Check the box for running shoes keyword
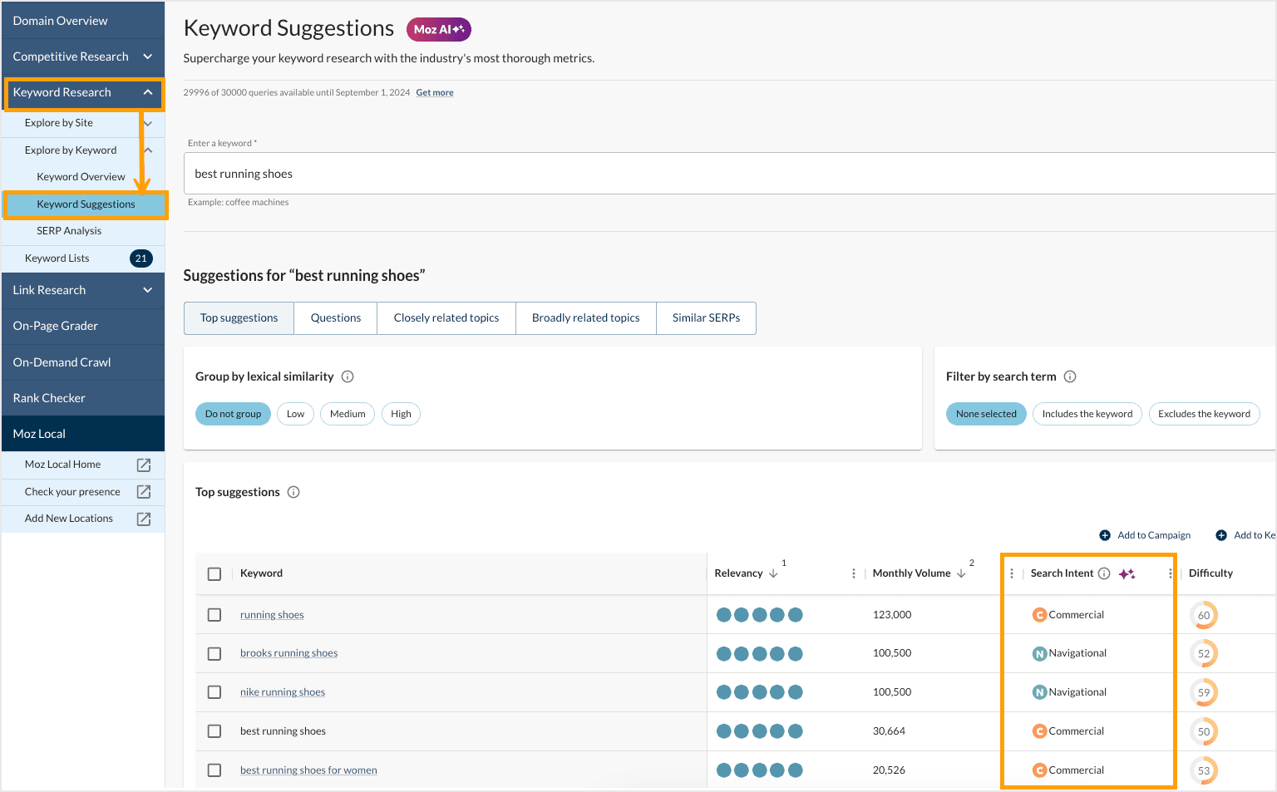The image size is (1277, 792). click(214, 615)
